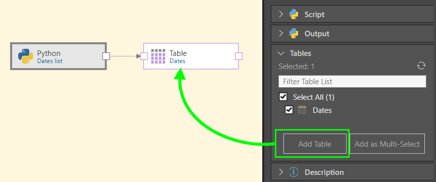The height and width of the screenshot is (182, 436).
Task: Click the purple grid icon on the Table node
Action: (158, 56)
